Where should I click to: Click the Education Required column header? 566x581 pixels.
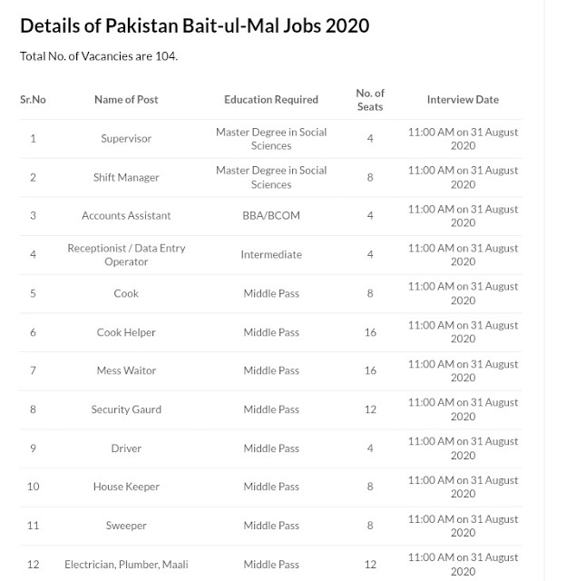(271, 100)
